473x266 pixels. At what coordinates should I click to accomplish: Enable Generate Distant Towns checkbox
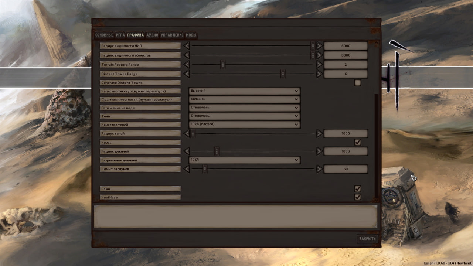point(357,83)
